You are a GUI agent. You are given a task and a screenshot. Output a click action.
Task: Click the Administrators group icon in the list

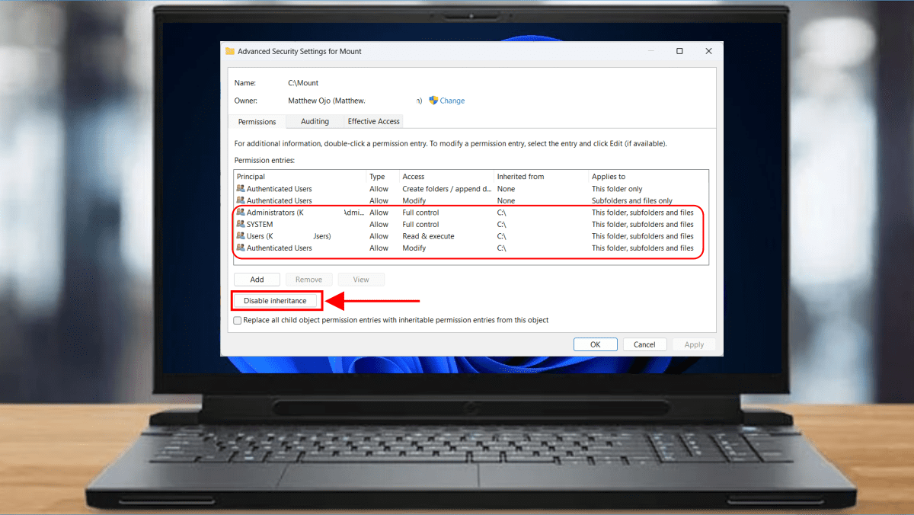(241, 212)
